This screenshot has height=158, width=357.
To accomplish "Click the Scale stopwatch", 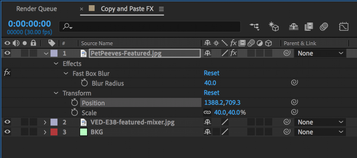I will coord(75,113).
